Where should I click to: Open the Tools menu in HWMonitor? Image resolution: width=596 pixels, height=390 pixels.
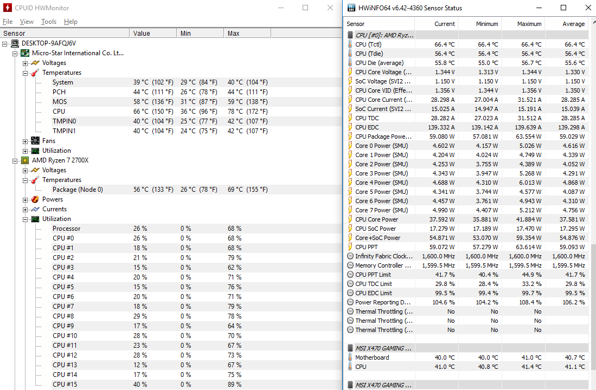[x=49, y=22]
